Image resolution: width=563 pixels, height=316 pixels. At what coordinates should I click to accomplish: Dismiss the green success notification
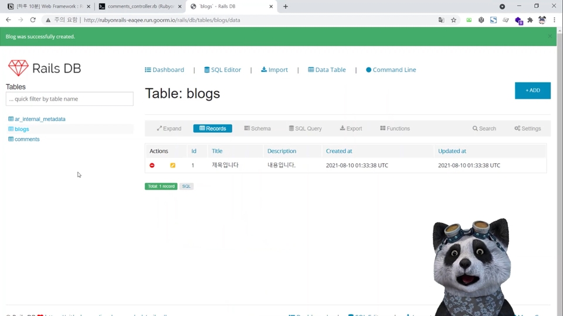point(550,36)
